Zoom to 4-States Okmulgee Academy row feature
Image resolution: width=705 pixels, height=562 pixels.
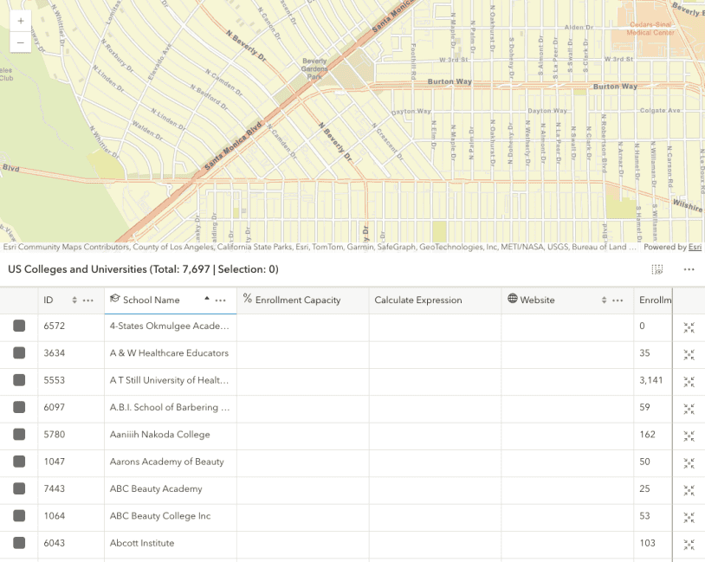[x=689, y=327]
